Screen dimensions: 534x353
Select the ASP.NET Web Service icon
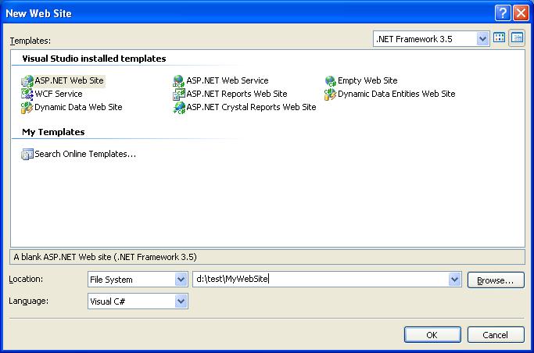179,81
